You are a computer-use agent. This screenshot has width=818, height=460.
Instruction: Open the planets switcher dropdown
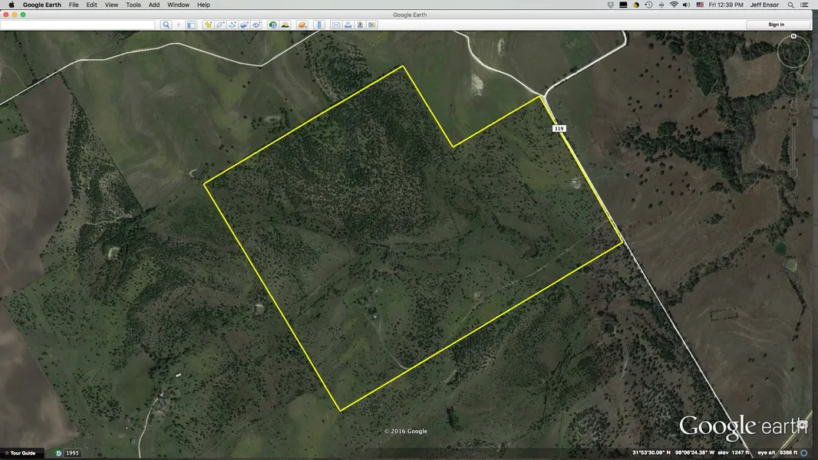click(x=302, y=25)
